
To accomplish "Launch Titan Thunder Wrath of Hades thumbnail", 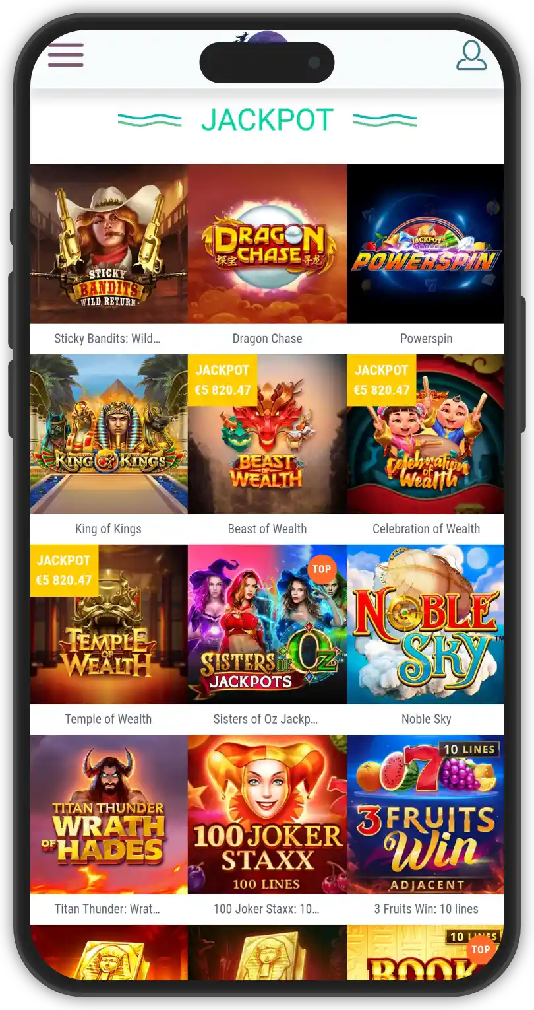I will pyautogui.click(x=109, y=815).
